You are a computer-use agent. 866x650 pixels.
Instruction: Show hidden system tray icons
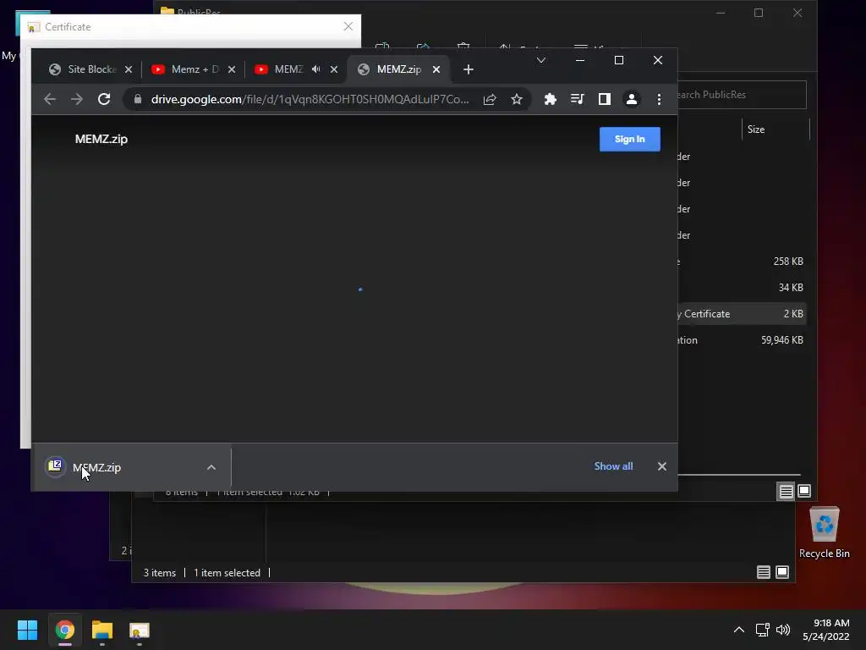pyautogui.click(x=739, y=630)
